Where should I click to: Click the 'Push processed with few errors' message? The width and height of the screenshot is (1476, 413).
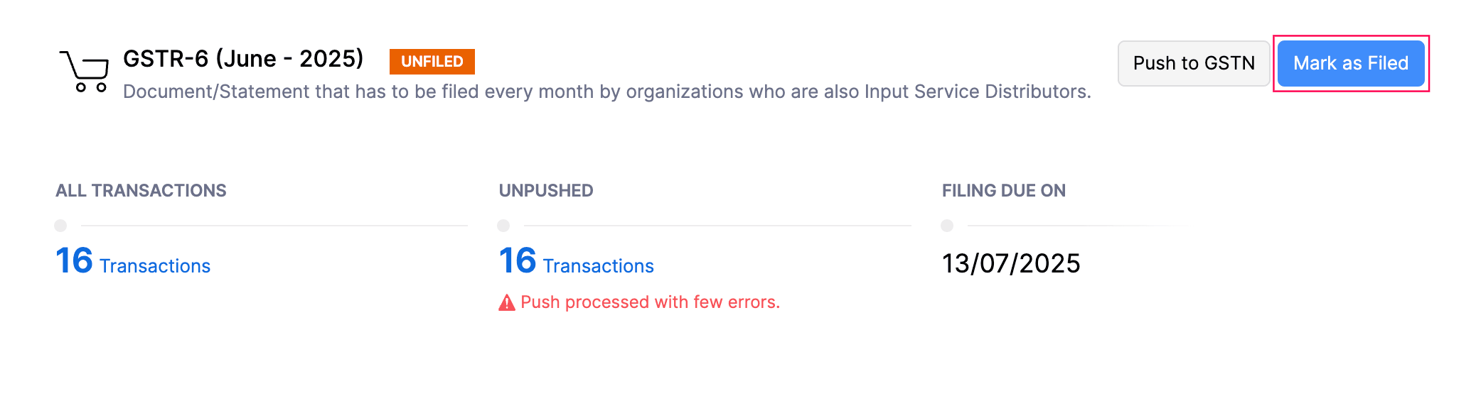tap(650, 302)
